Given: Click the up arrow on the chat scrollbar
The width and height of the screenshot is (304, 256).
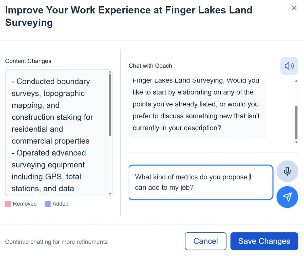Looking at the screenshot, I should click(296, 81).
